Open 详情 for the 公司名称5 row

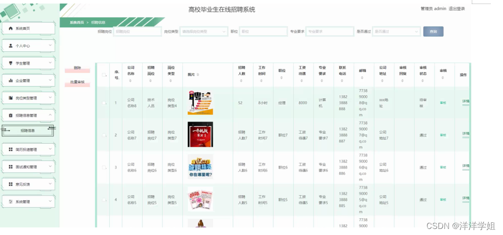click(466, 198)
